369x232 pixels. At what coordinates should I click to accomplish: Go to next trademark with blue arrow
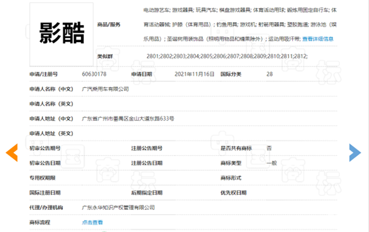(355, 153)
